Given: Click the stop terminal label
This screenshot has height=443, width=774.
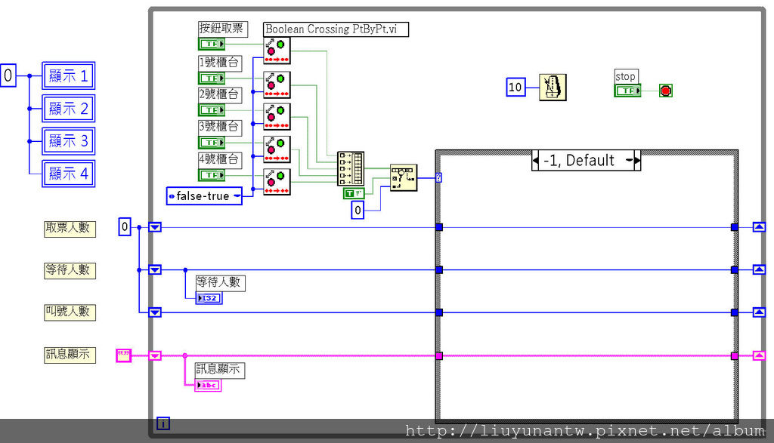Looking at the screenshot, I should point(627,76).
